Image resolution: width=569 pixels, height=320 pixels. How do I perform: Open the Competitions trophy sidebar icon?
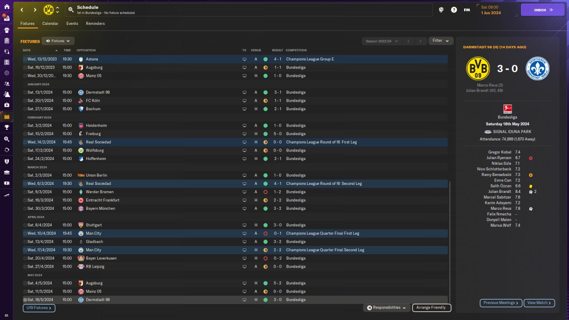point(7,128)
